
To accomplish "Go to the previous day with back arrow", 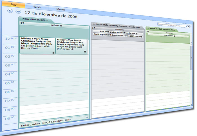I will [10, 11].
